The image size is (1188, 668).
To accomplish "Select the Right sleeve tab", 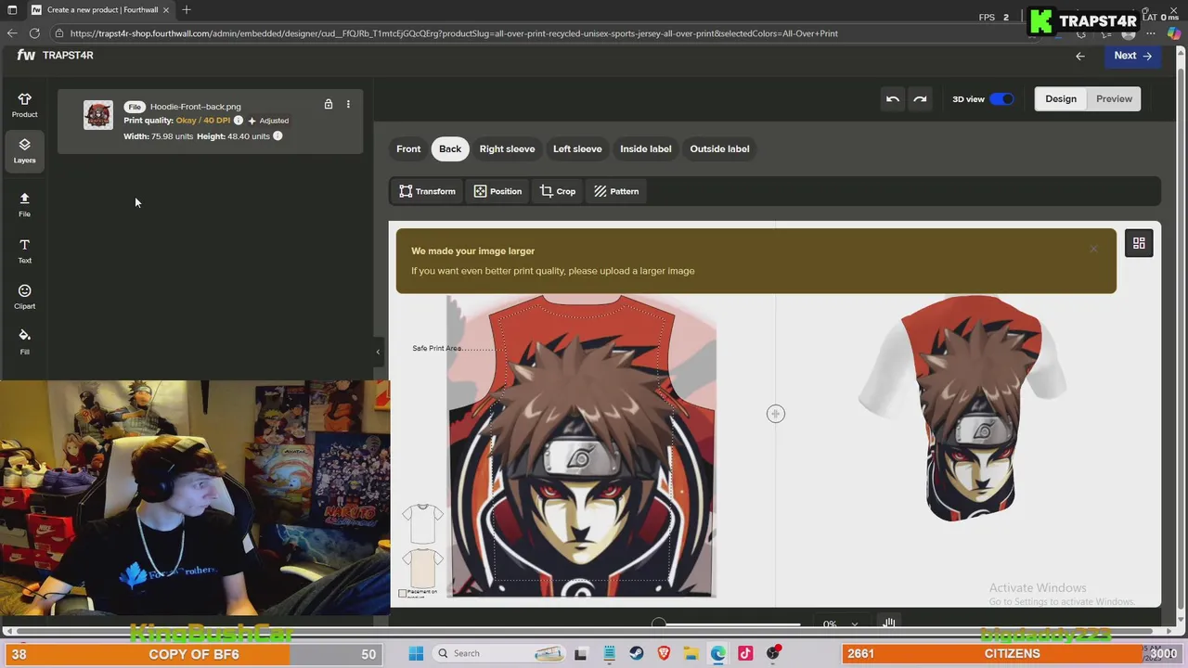I will point(507,148).
